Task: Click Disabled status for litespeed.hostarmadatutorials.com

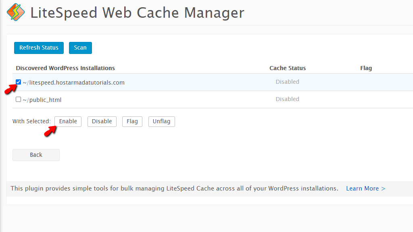Action: pos(287,82)
